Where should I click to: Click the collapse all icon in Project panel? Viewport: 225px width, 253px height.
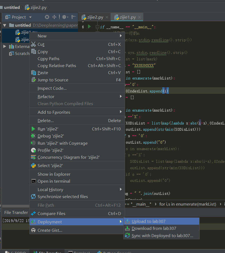[54, 17]
